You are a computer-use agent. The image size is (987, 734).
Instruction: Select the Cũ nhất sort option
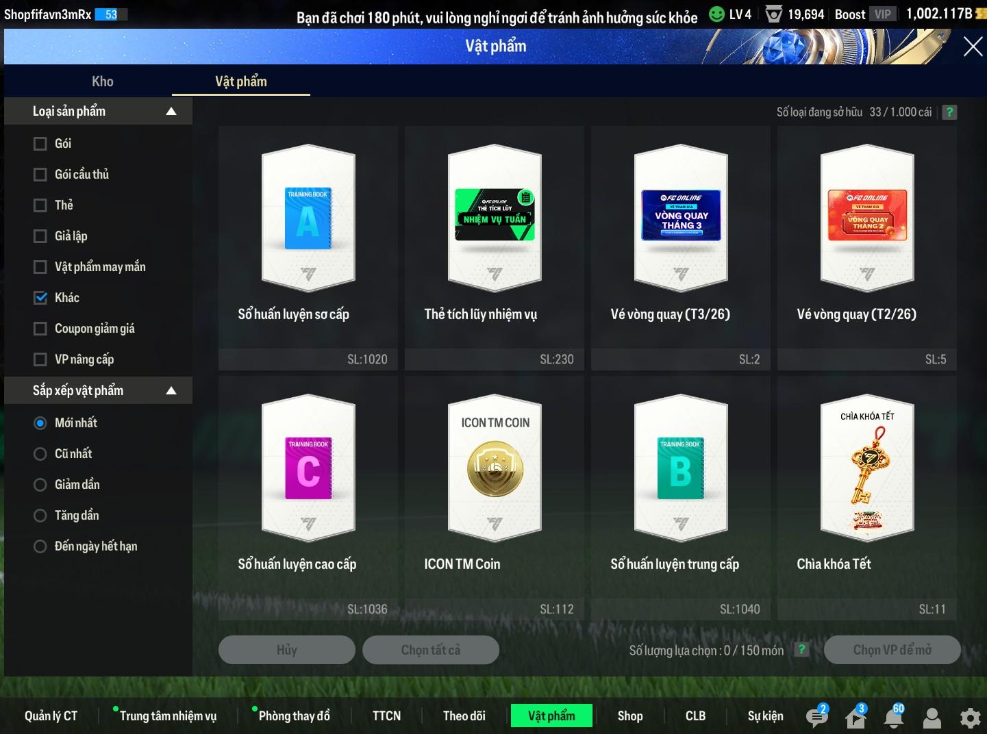tap(40, 454)
